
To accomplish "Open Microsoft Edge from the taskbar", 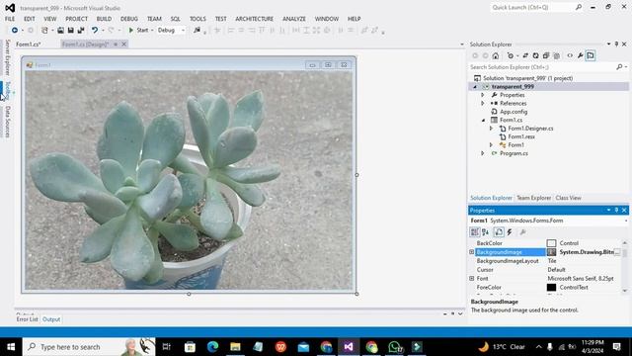I will click(x=213, y=347).
